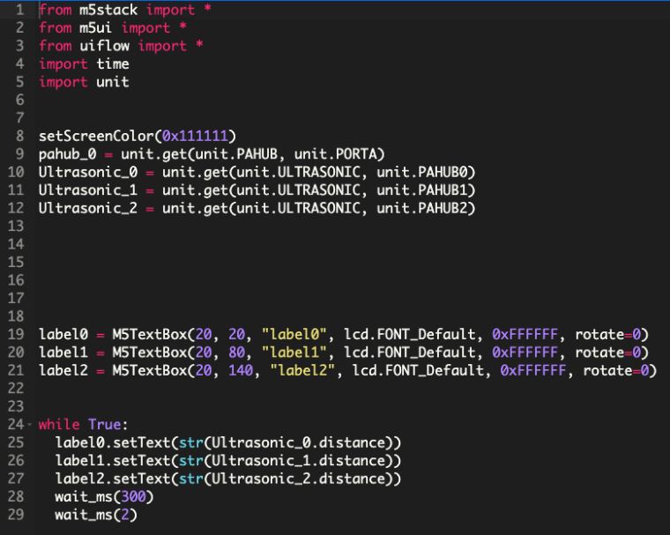Screen dimensions: 670x535
Task: Collapse the while True block fold arrow
Action: coord(29,425)
